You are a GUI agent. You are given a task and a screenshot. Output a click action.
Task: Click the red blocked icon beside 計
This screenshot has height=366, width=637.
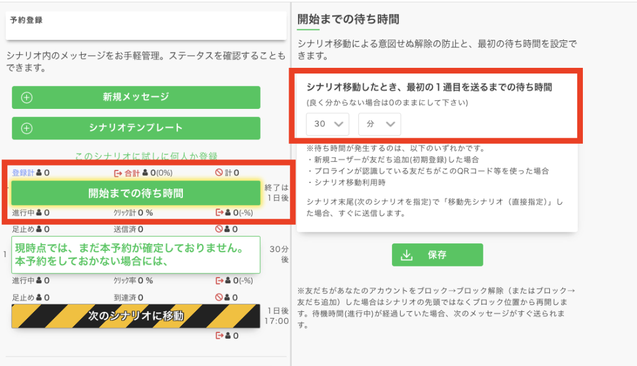(219, 173)
